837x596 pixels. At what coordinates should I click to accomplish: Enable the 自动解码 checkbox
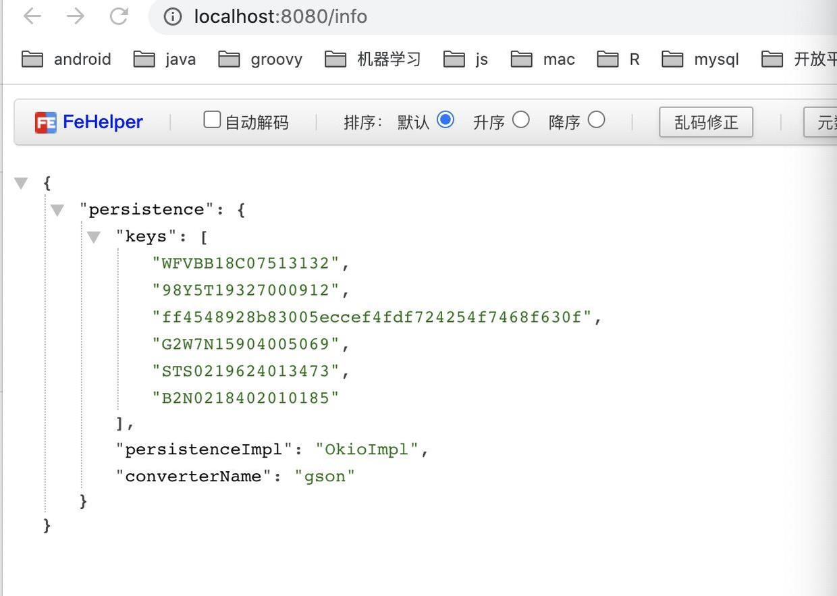point(212,120)
